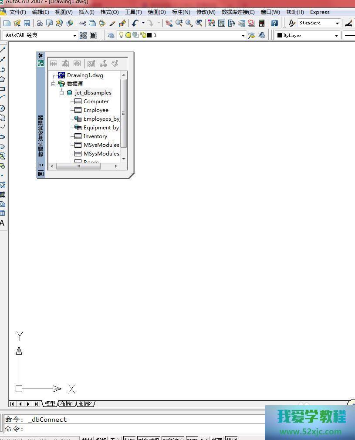Select the Multiline Text tool (A)

[2, 223]
